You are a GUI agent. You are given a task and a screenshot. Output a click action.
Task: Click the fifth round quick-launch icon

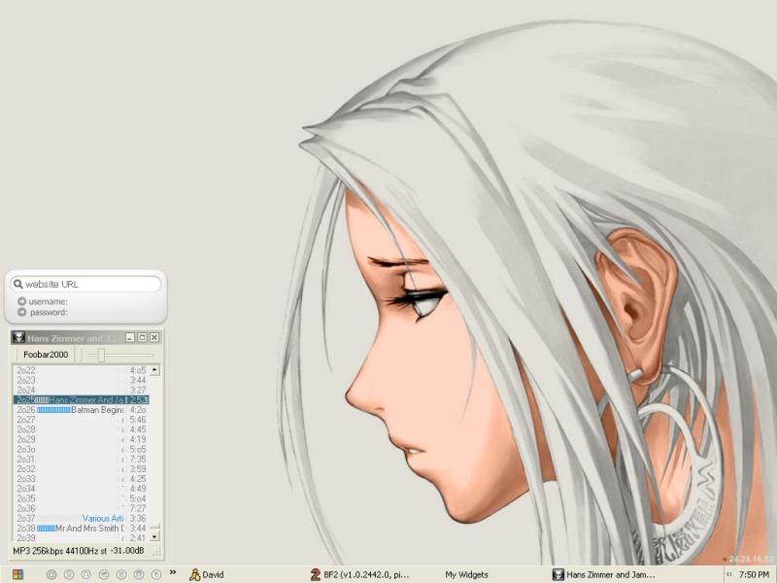click(121, 574)
